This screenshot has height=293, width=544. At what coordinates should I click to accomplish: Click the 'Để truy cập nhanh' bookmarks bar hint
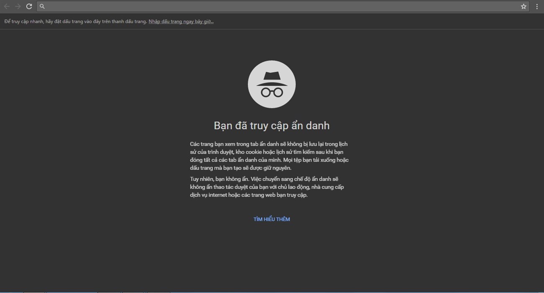pyautogui.click(x=75, y=21)
